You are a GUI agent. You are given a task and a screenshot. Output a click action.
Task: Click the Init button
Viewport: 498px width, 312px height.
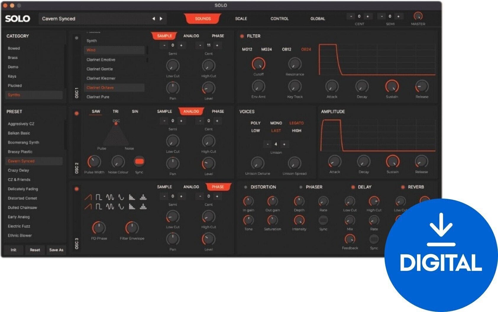(14, 250)
